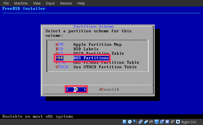Click the display monitor status icon
203x125 pixels.
pos(156,122)
